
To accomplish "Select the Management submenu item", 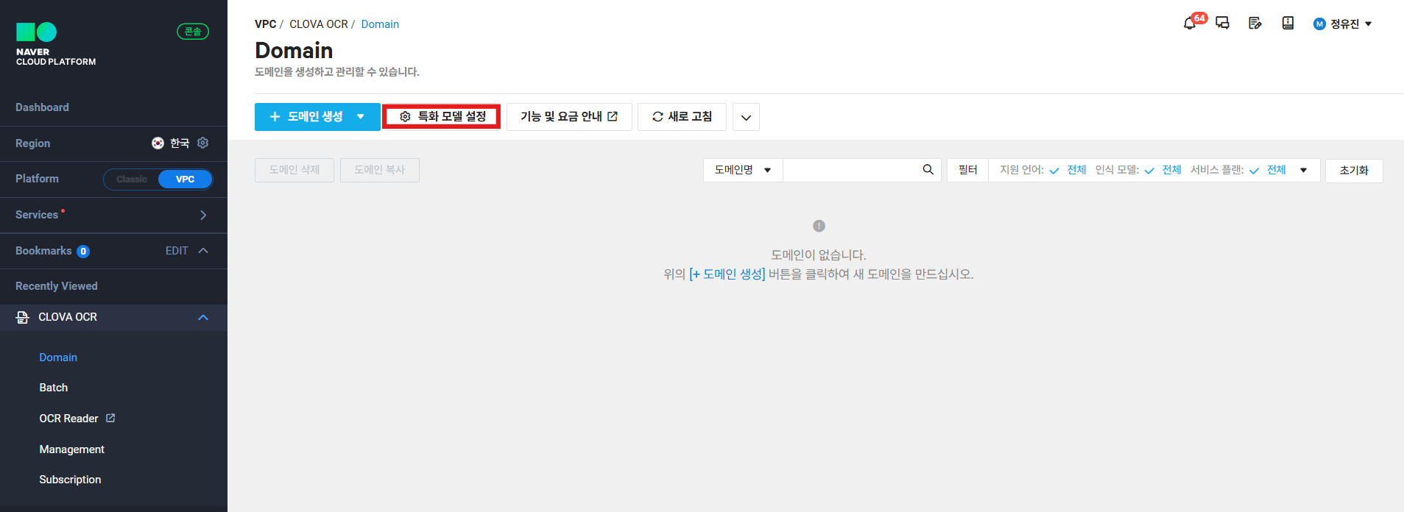I will (71, 449).
